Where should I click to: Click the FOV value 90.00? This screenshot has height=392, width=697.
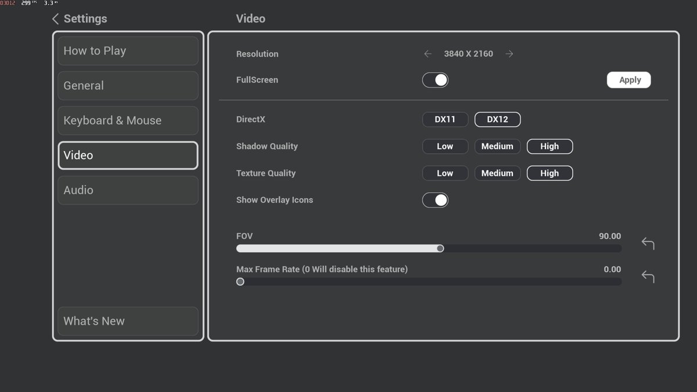(610, 236)
